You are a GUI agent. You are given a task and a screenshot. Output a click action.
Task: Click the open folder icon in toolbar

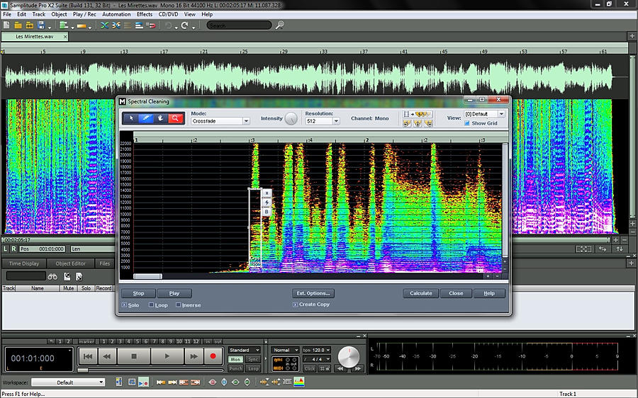[18, 25]
